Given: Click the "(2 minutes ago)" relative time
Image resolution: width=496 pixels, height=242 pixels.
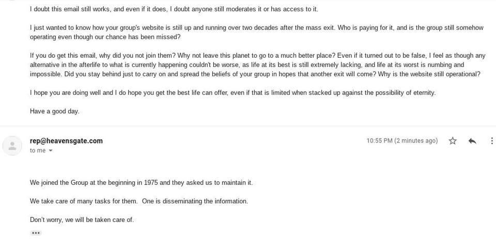Looking at the screenshot, I should tap(416, 141).
